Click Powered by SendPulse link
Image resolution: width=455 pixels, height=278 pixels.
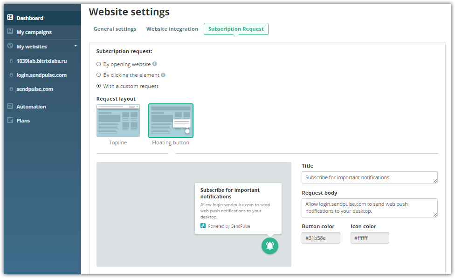(x=229, y=226)
